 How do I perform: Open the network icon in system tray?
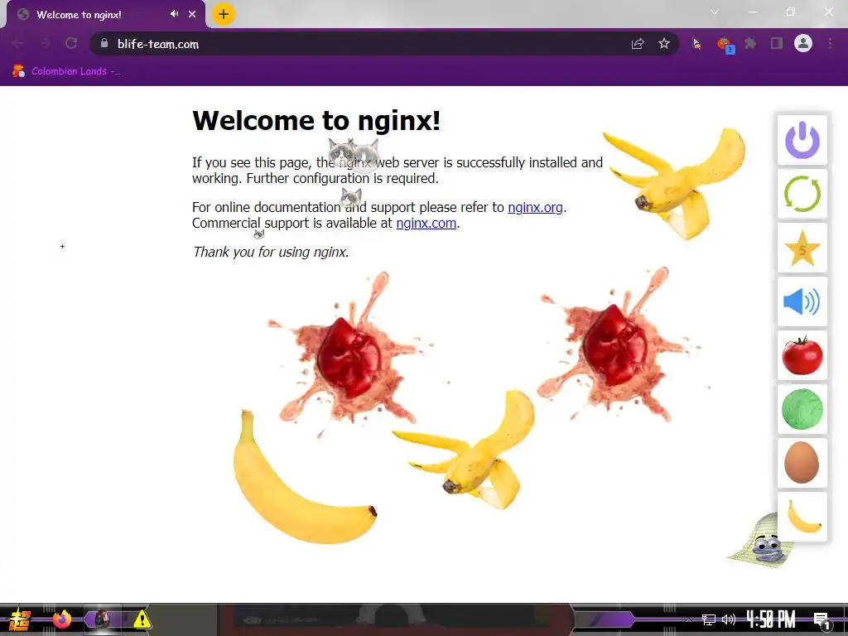tap(709, 619)
